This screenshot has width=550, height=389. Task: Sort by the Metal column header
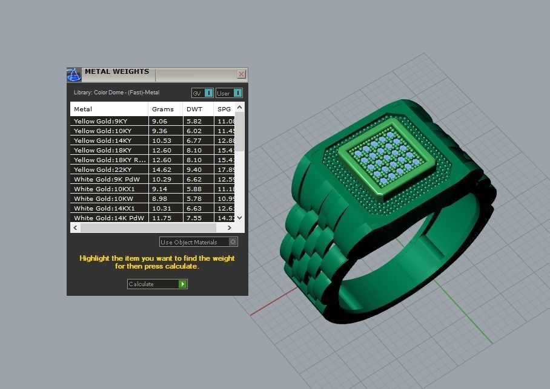pyautogui.click(x=109, y=109)
